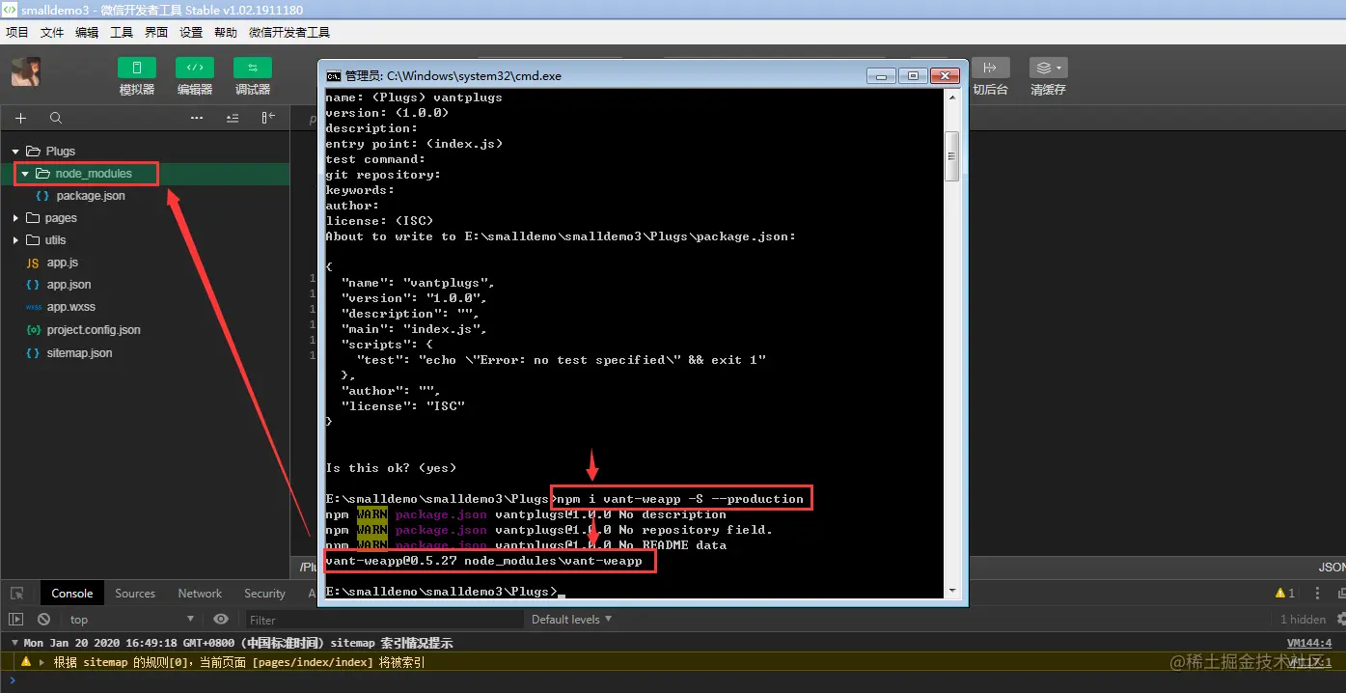1346x693 pixels.
Task: Click the 1 hidden messages label
Action: coord(1303,620)
